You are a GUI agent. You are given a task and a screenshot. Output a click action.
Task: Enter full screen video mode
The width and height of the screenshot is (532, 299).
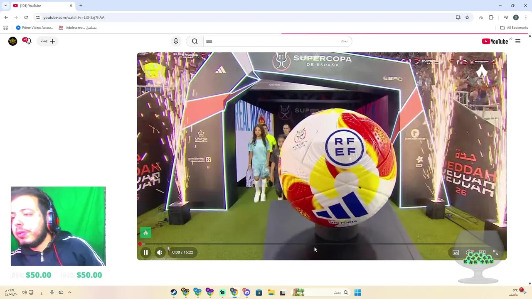[495, 252]
